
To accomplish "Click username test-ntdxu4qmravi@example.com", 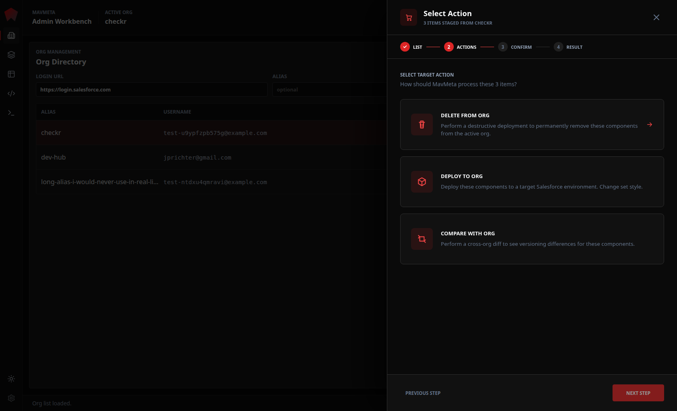I will (215, 182).
